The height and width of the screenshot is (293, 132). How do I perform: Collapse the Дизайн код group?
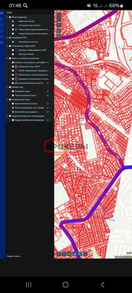pos(7,87)
